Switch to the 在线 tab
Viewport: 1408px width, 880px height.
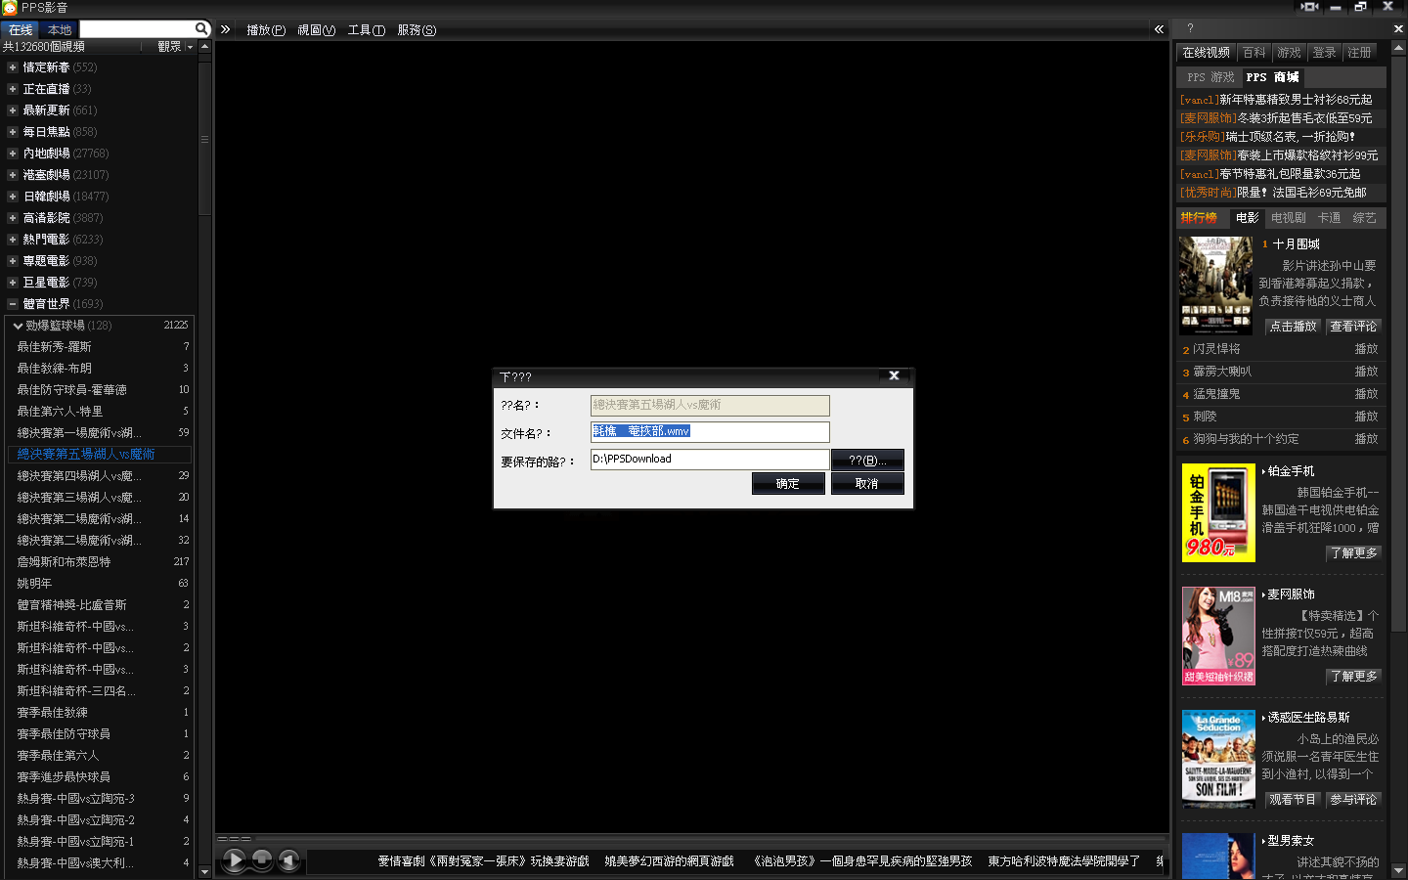click(x=21, y=30)
